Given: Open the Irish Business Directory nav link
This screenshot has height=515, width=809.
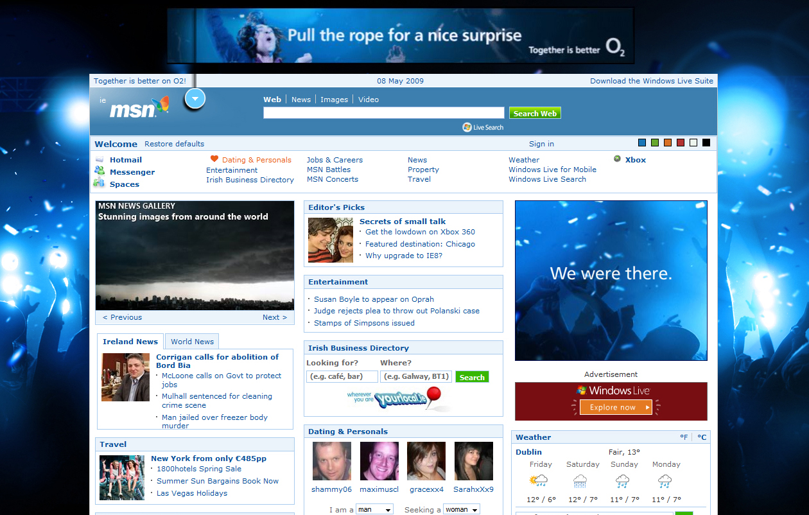Looking at the screenshot, I should 250,180.
